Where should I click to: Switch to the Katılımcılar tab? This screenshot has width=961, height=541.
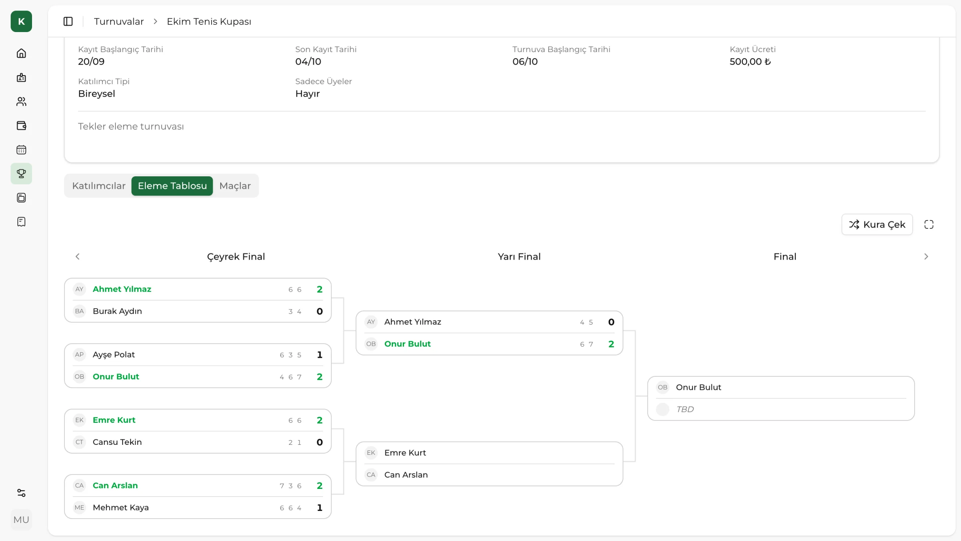pyautogui.click(x=99, y=186)
